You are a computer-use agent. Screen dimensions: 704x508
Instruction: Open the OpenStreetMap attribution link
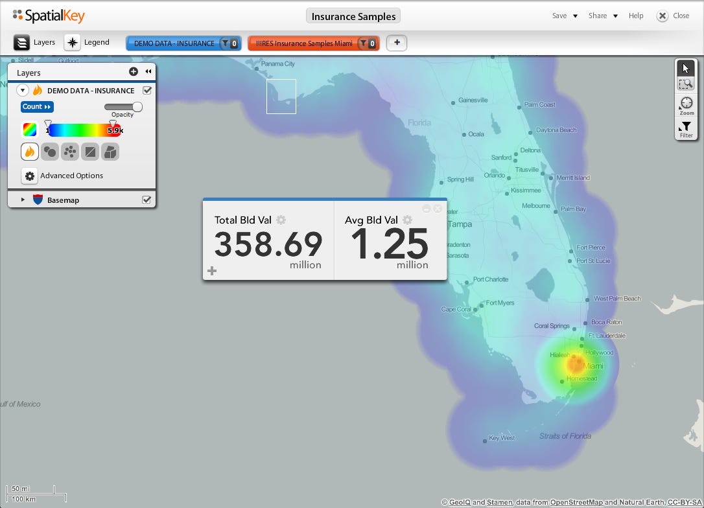[x=576, y=502]
